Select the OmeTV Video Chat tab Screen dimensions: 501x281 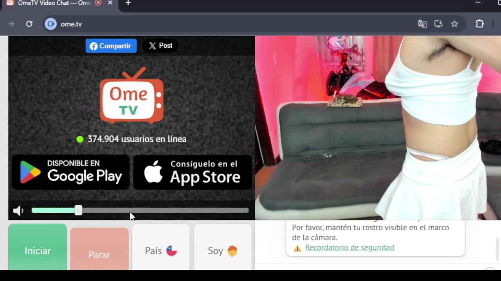[59, 3]
